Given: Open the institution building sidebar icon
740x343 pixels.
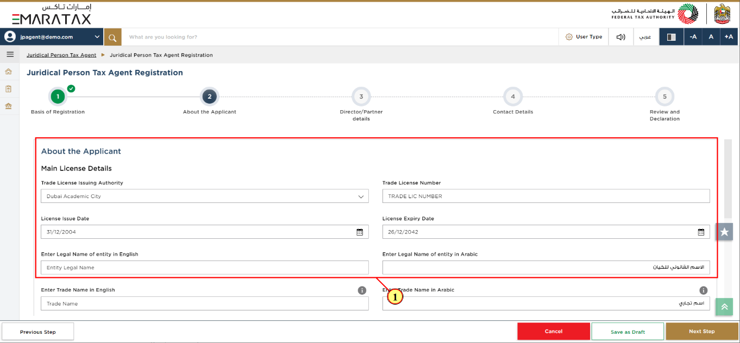Looking at the screenshot, I should (x=8, y=106).
